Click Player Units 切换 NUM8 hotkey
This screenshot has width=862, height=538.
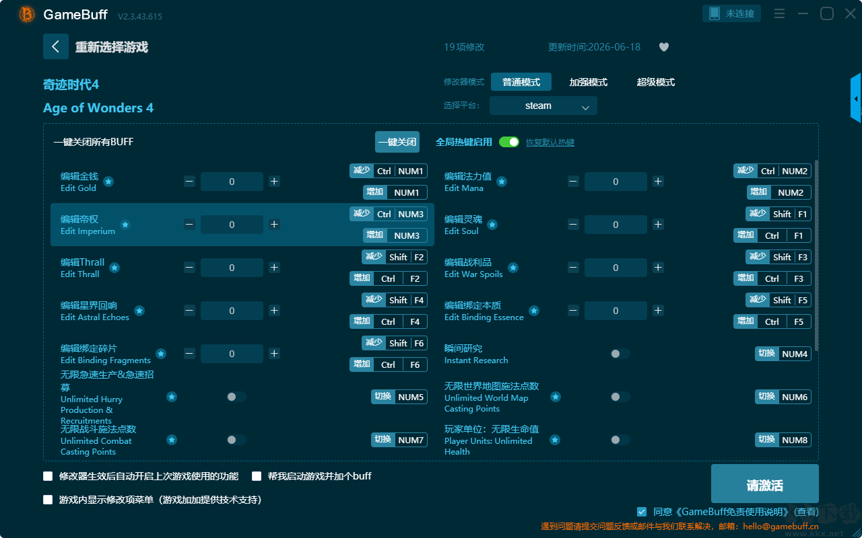pyautogui.click(x=783, y=440)
